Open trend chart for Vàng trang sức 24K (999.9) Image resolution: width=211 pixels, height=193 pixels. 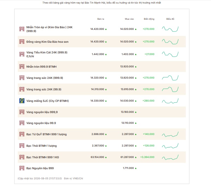[170, 78]
